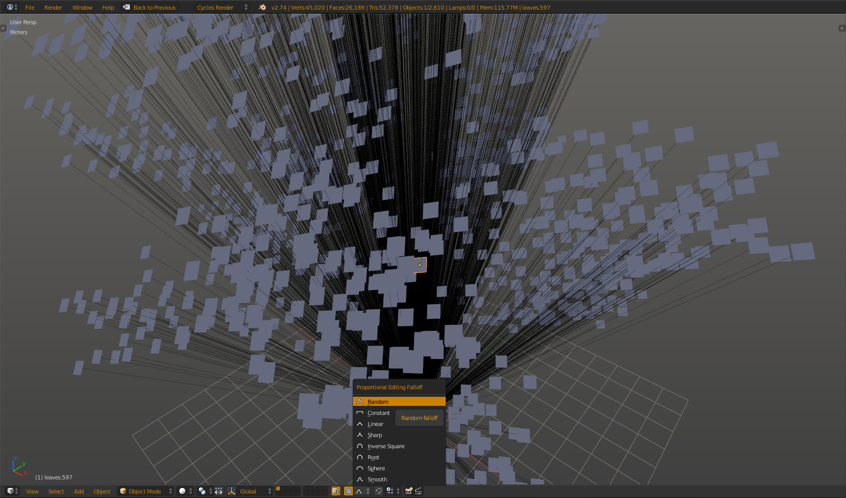Toggle proportional editing circle button

[x=348, y=491]
